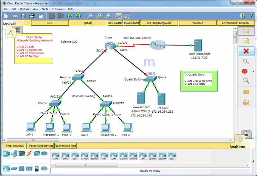Zoom out with the minus magnifier
The height and width of the screenshot is (176, 257).
[x=107, y=16]
